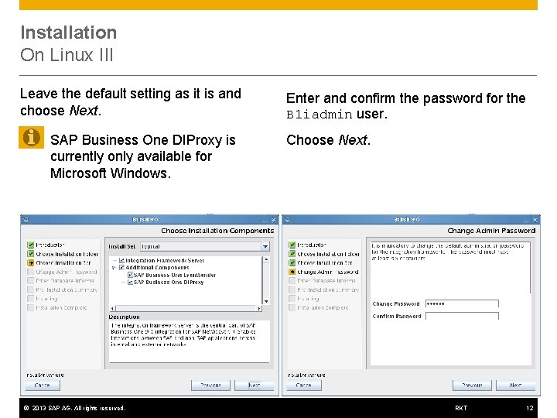Viewport: 557px width, 418px height.
Task: Click slide title 'Installation'
Action: pos(69,33)
